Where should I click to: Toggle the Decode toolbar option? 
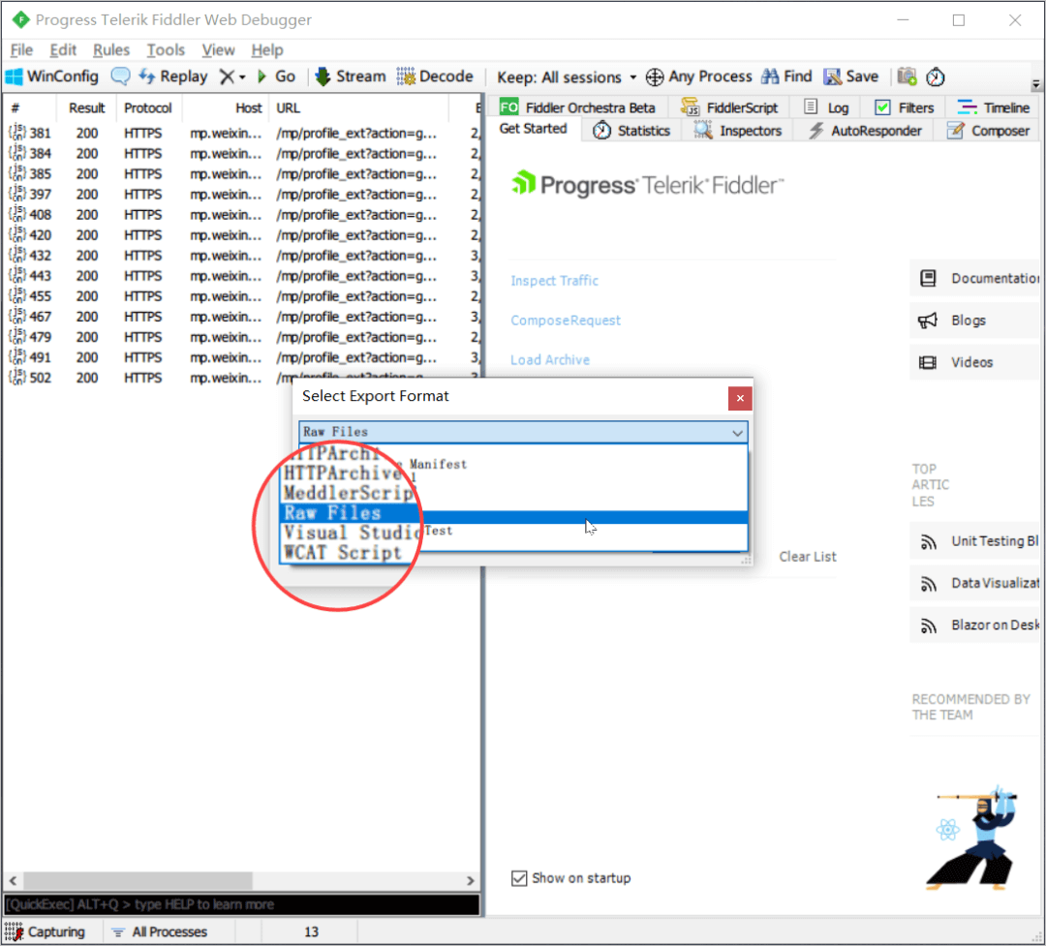(x=435, y=76)
